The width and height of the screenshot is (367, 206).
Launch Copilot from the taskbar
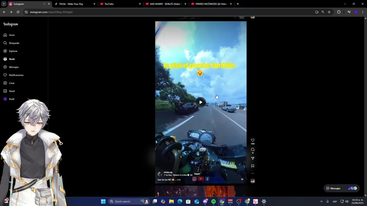163,201
